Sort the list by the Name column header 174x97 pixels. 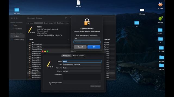[x=32, y=39]
